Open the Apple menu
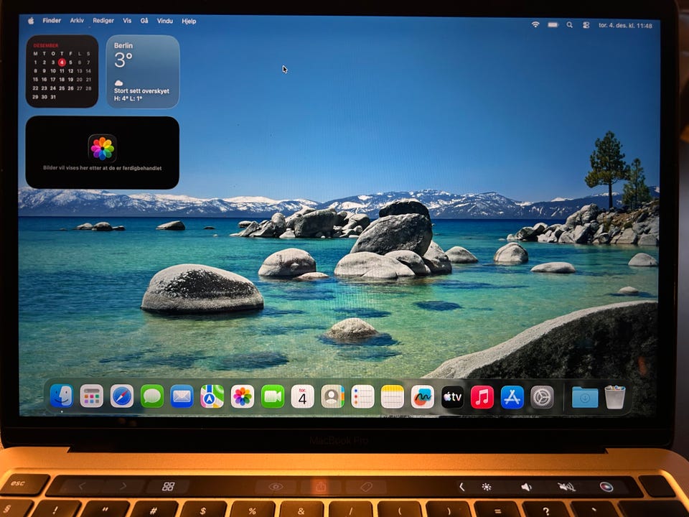Screen dimensions: 689x517 point(31,20)
